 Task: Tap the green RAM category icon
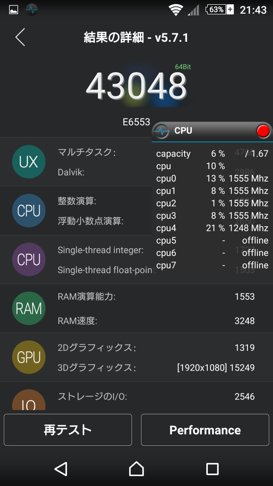(29, 308)
